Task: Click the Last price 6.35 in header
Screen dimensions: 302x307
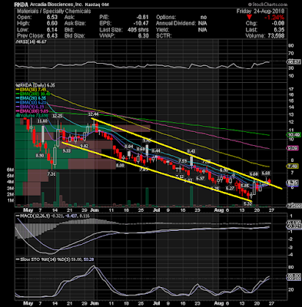Action: [x=279, y=30]
